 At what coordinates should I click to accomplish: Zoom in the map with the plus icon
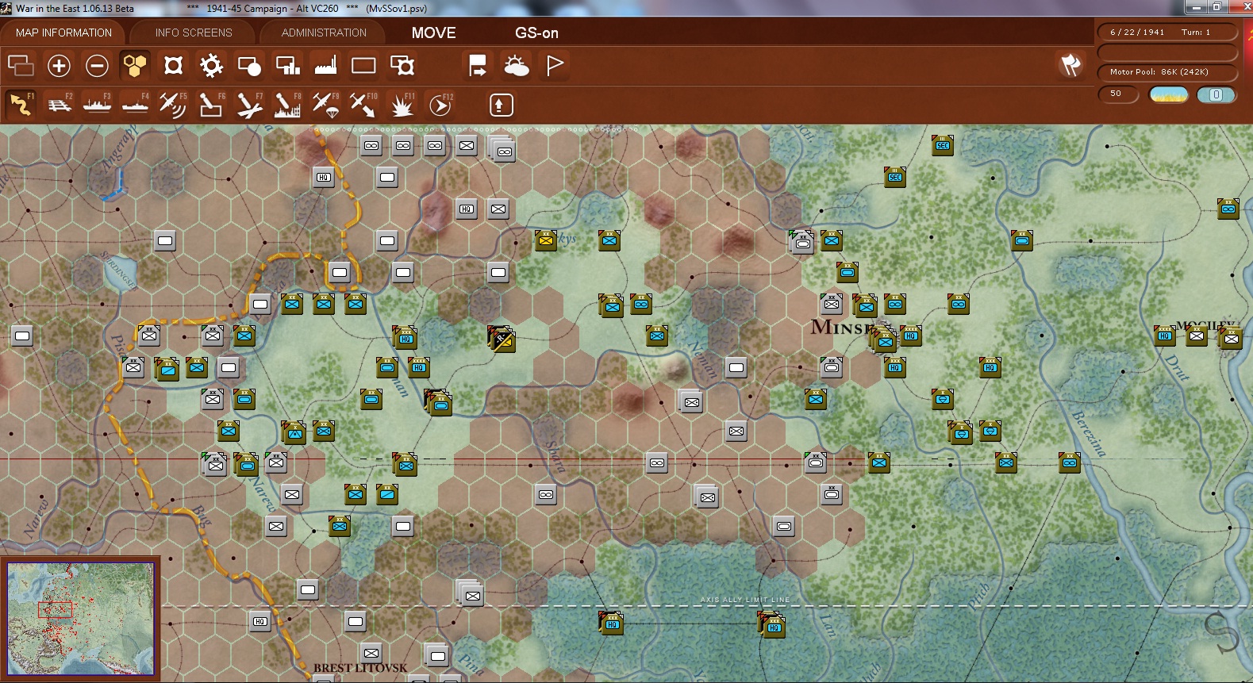click(59, 65)
